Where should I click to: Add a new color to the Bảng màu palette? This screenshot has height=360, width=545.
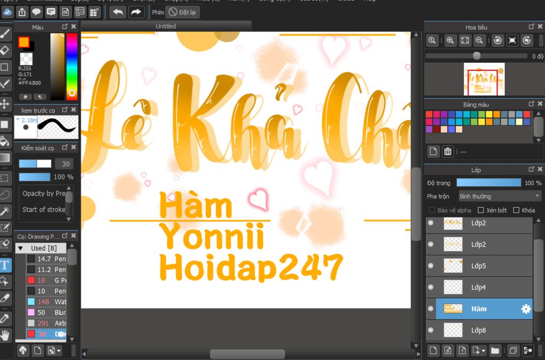coord(433,152)
